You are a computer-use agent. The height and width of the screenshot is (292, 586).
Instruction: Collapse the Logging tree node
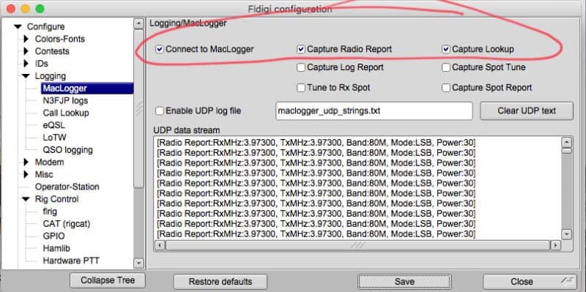point(26,76)
